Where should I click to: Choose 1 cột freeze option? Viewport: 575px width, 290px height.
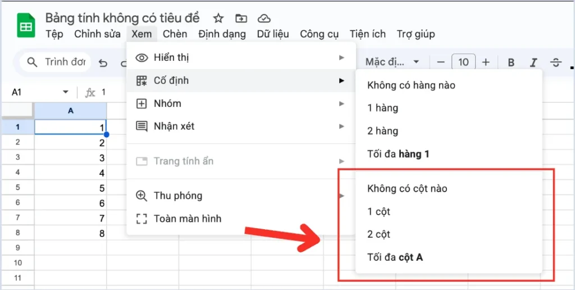click(449, 212)
